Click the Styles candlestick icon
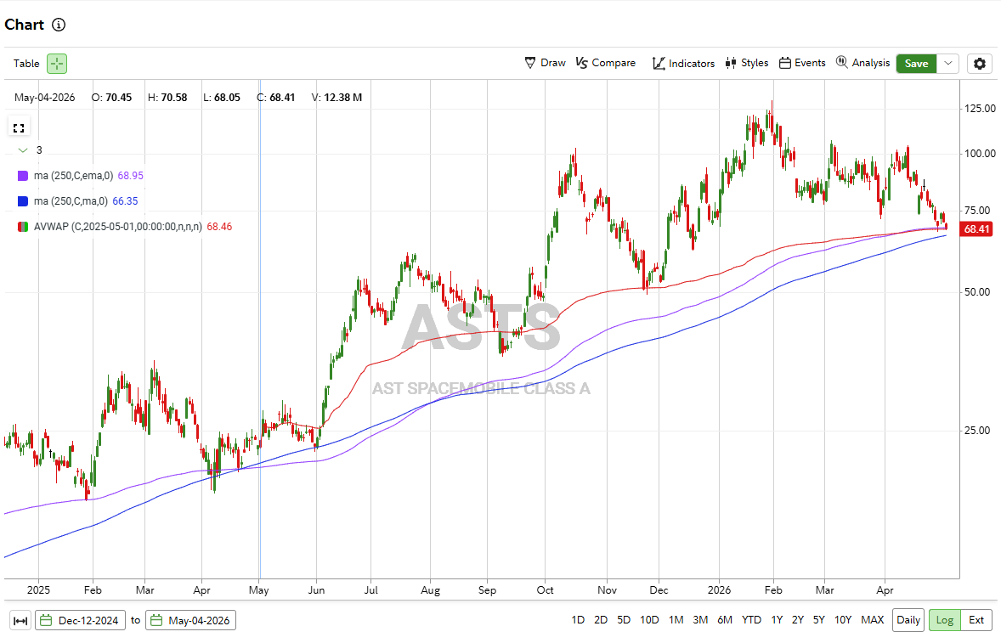This screenshot has width=1001, height=643. coord(730,63)
